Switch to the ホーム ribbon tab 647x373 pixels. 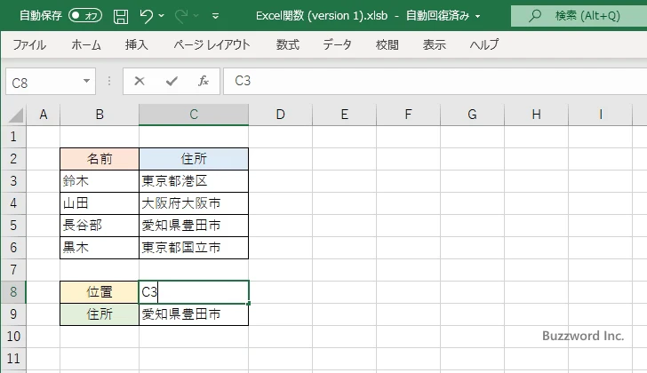point(86,44)
